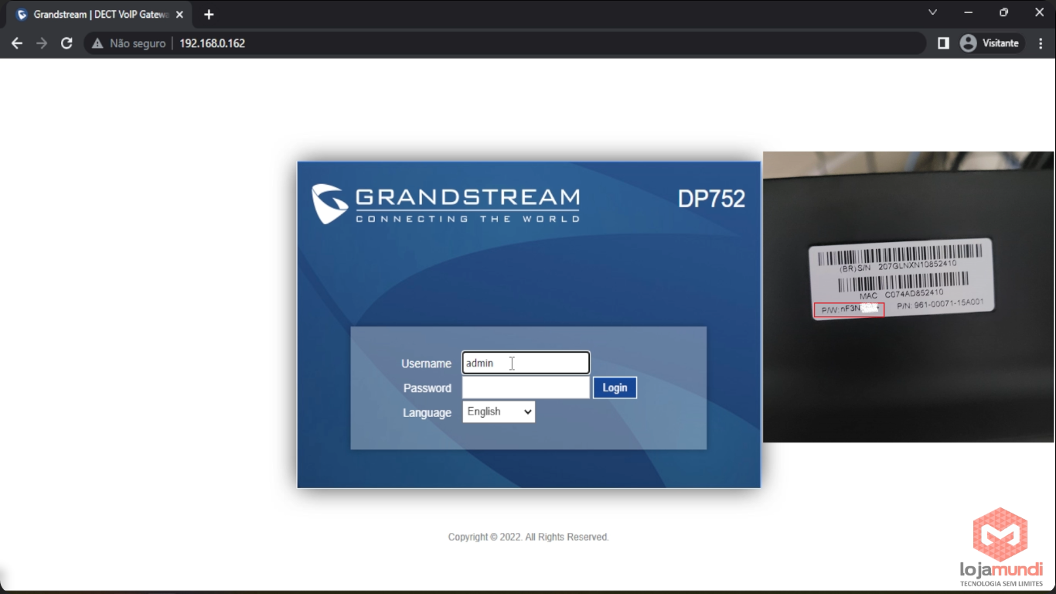Click the 'Copyright © 2022. All Rights Reserved.' text
Viewport: 1056px width, 594px height.
click(528, 537)
